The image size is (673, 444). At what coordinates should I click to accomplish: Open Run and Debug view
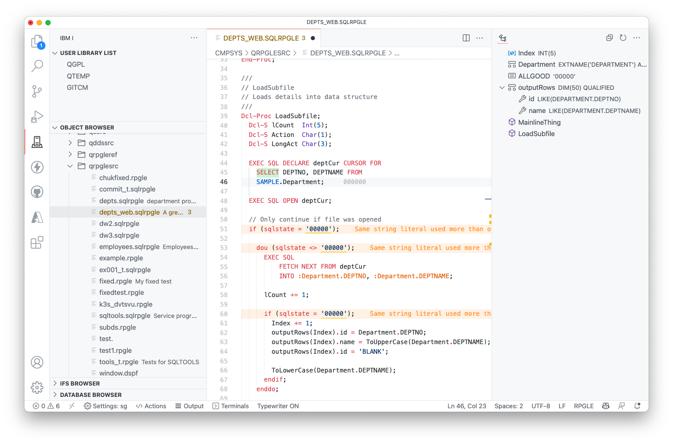tap(37, 116)
